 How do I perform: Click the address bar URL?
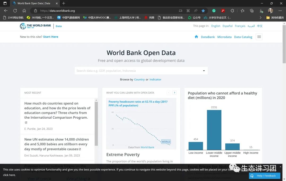[57, 11]
